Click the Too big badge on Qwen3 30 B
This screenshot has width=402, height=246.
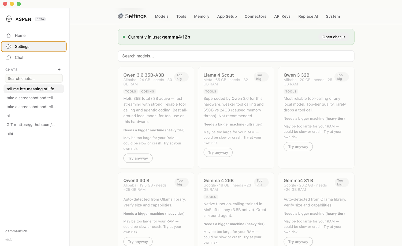point(181,182)
